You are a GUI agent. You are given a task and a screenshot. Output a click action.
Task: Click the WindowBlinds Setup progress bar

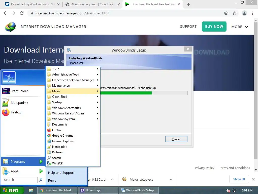[144, 93]
